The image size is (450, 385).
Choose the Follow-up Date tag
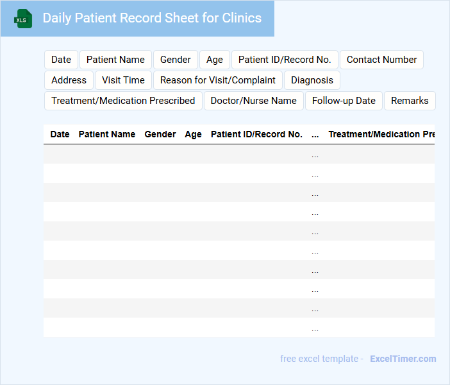[344, 101]
